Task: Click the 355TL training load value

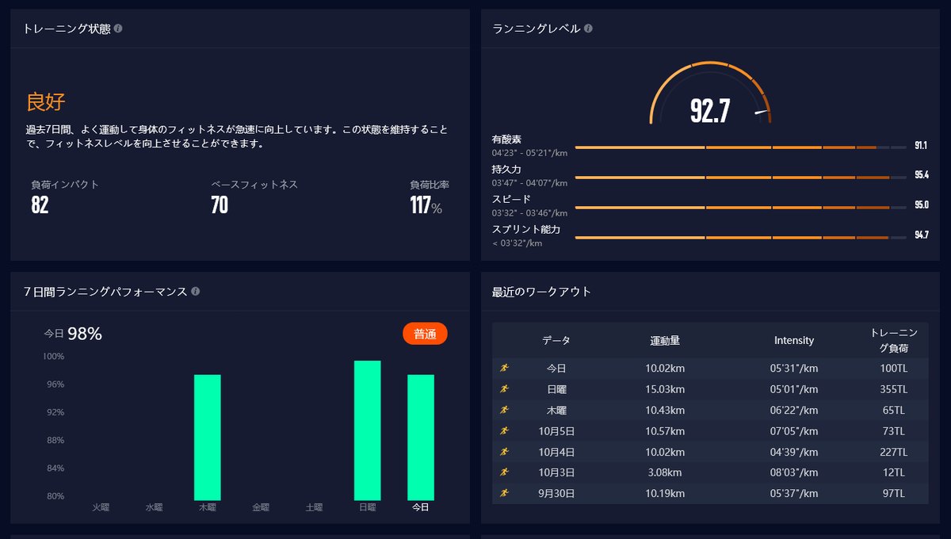Action: [x=893, y=389]
